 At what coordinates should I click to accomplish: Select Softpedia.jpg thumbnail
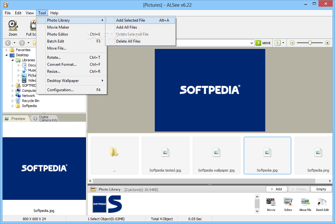tap(267, 156)
